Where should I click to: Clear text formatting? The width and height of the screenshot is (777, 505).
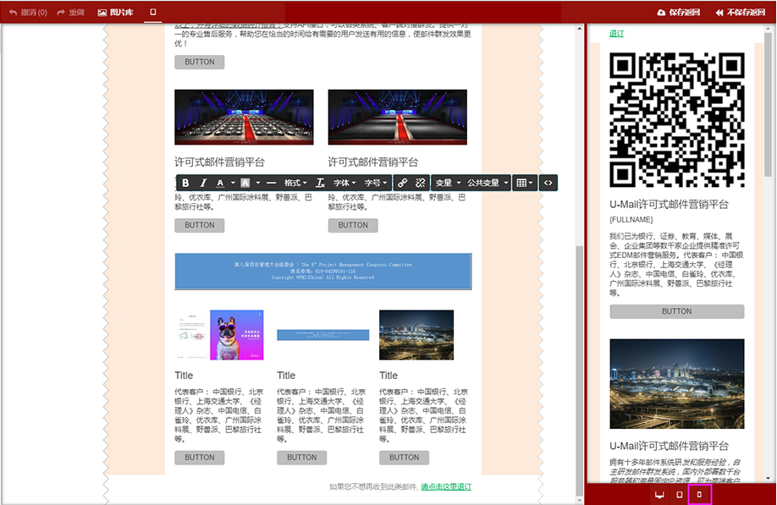pos(320,183)
